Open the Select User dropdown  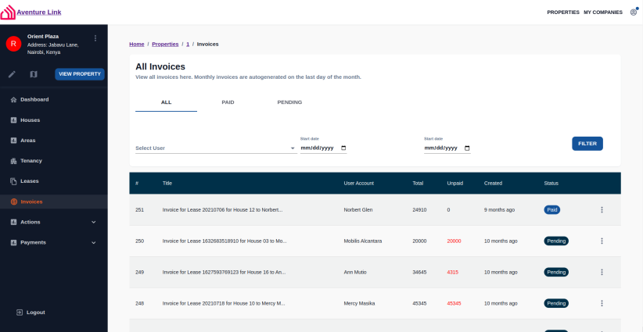coord(216,148)
